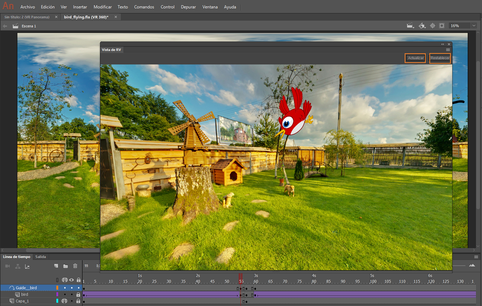This screenshot has width=482, height=306.
Task: Open the Edit Symbols dropdown
Action: coord(422,25)
